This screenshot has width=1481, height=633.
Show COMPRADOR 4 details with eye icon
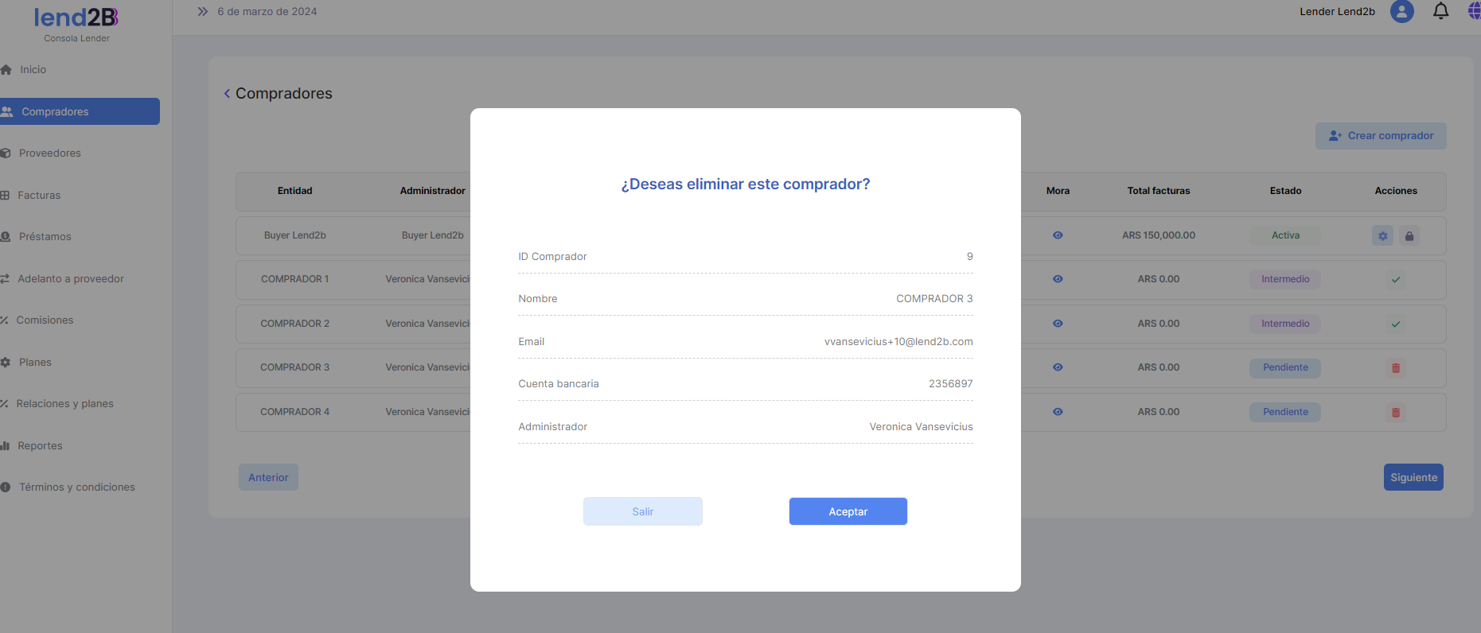(1058, 412)
